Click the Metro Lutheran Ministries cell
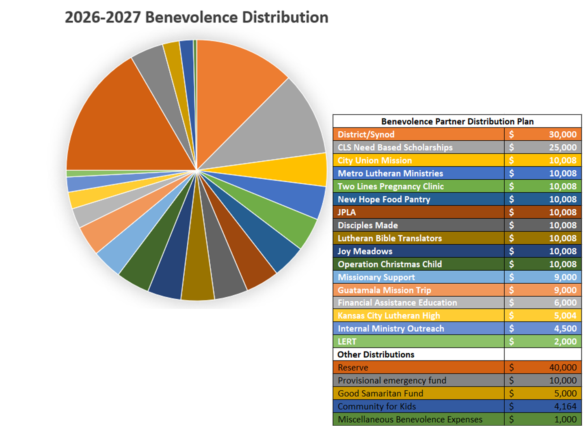The height and width of the screenshot is (426, 583). tap(419, 174)
